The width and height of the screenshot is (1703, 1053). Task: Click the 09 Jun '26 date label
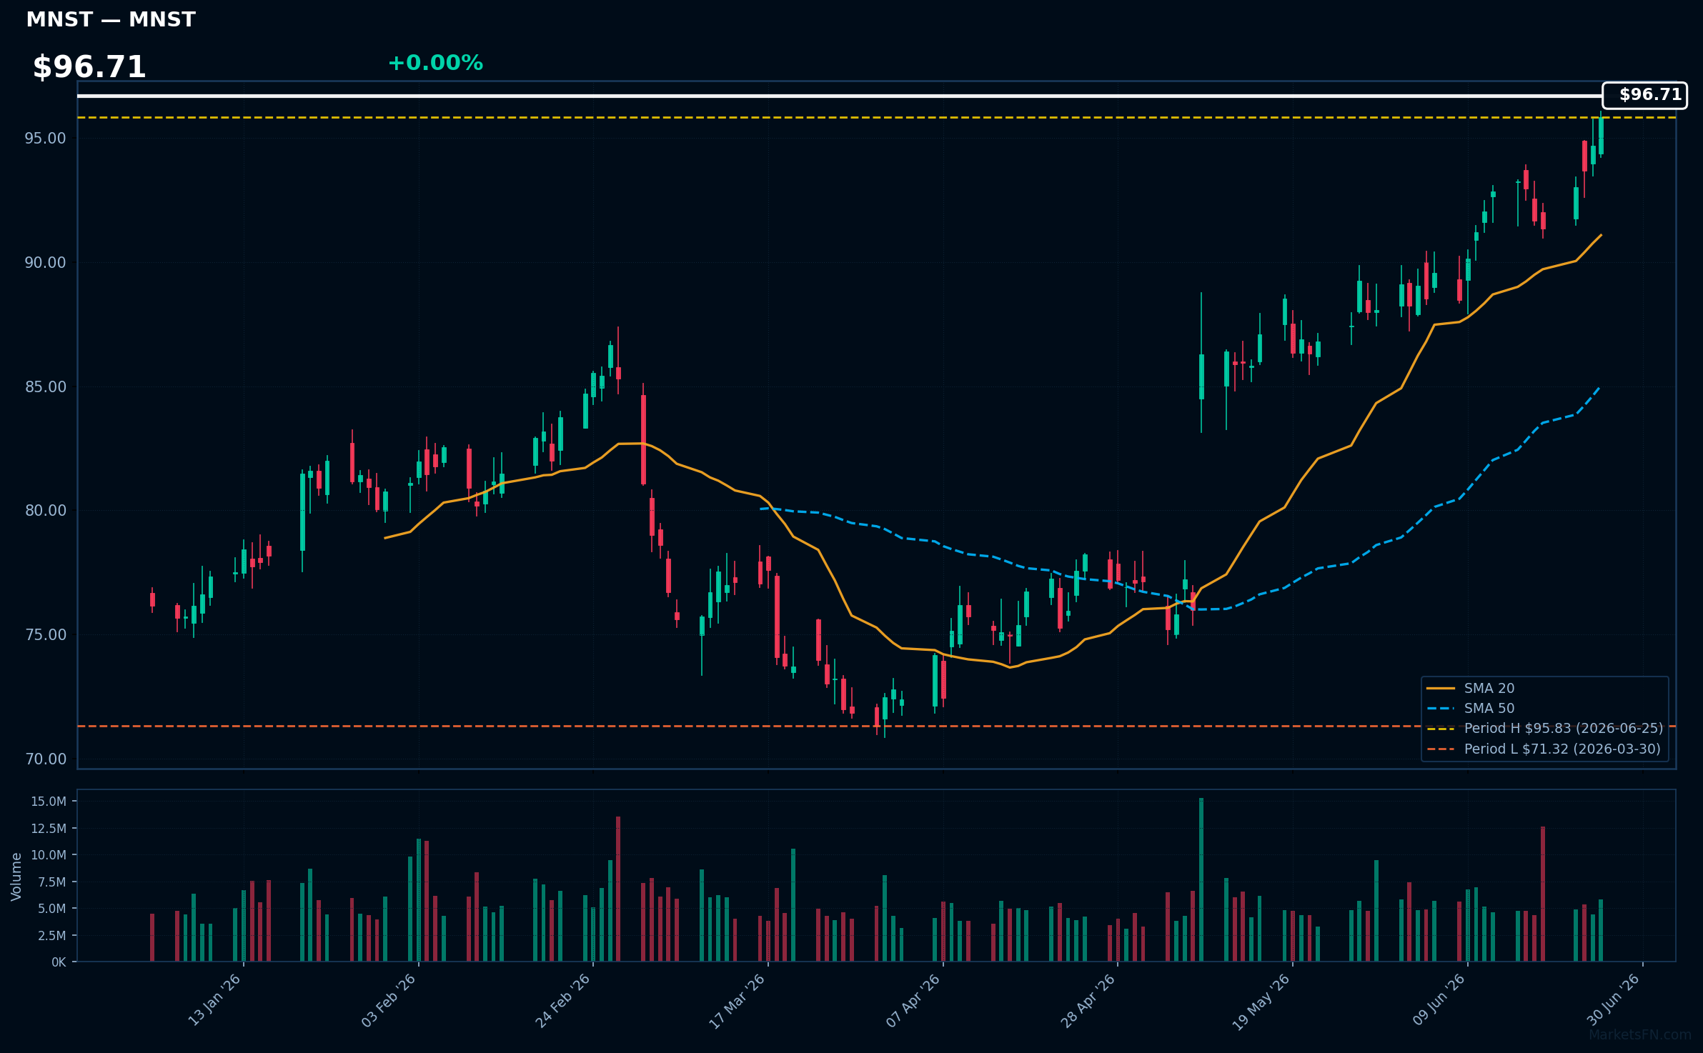pos(1438,1000)
